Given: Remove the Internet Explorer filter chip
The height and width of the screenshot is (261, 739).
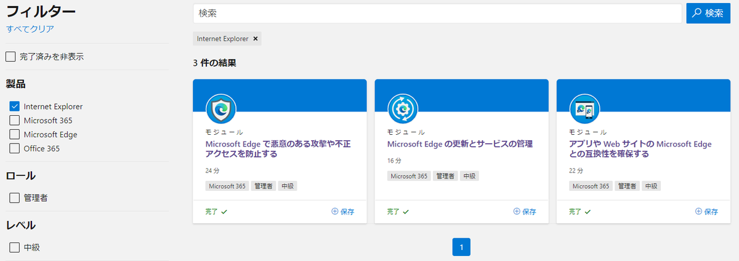Looking at the screenshot, I should pyautogui.click(x=256, y=38).
